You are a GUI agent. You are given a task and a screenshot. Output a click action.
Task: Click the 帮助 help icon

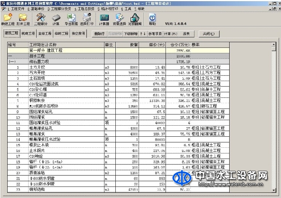[x=152, y=19]
